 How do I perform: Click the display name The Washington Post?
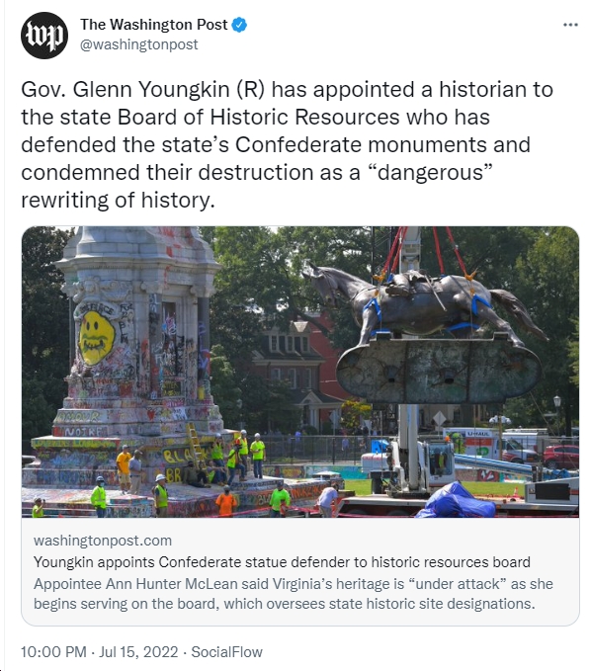(x=153, y=25)
